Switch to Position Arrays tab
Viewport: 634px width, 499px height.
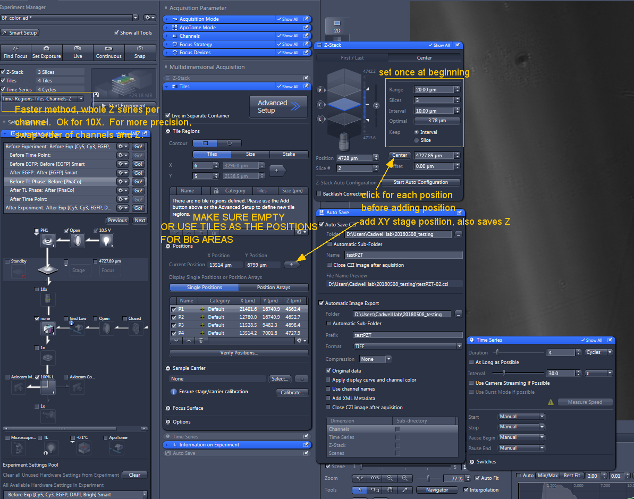(273, 287)
